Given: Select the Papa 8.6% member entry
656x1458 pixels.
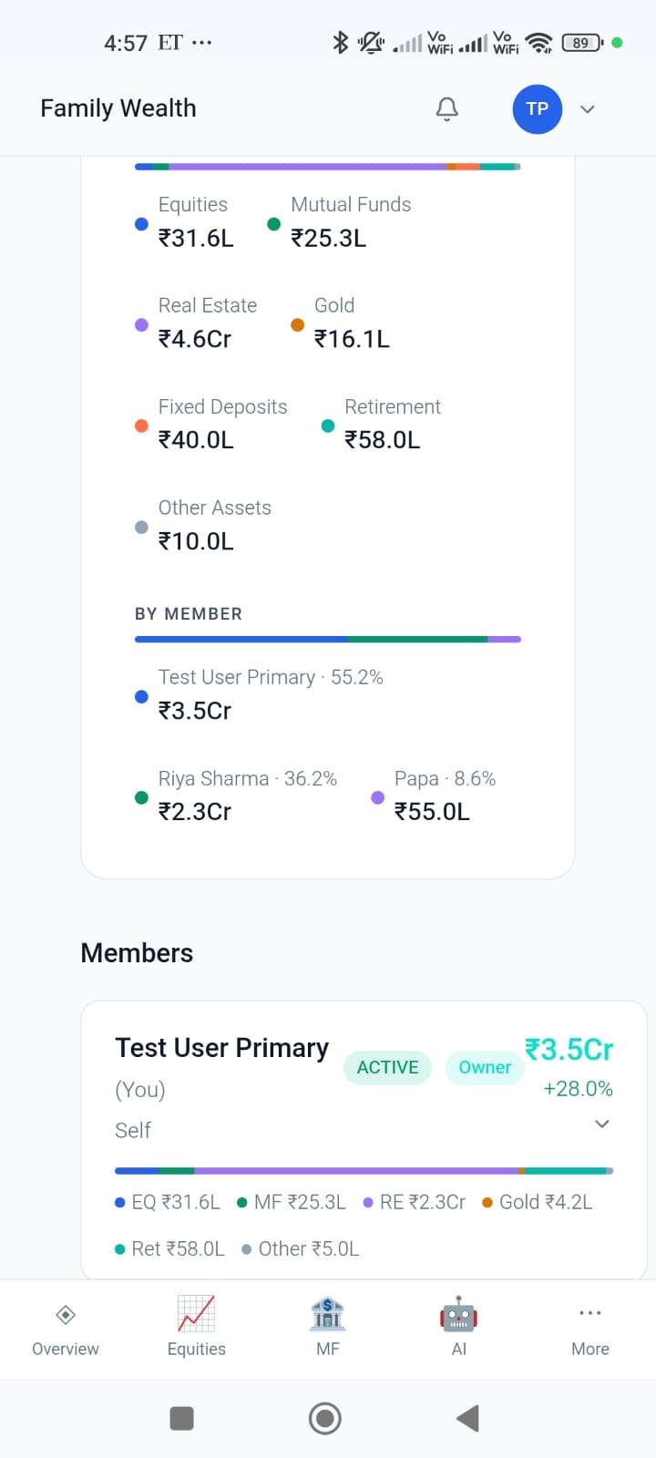Looking at the screenshot, I should [445, 795].
